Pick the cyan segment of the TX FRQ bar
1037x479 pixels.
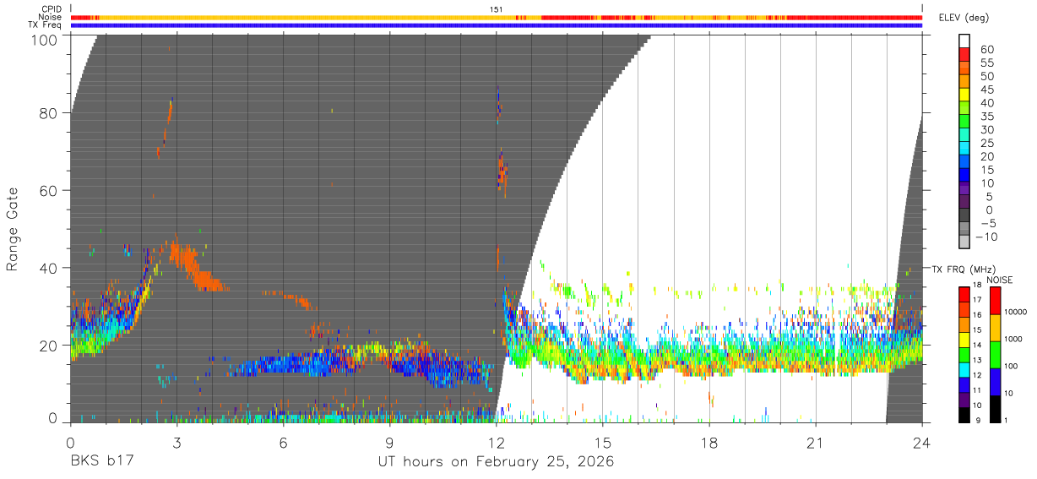[x=964, y=369]
